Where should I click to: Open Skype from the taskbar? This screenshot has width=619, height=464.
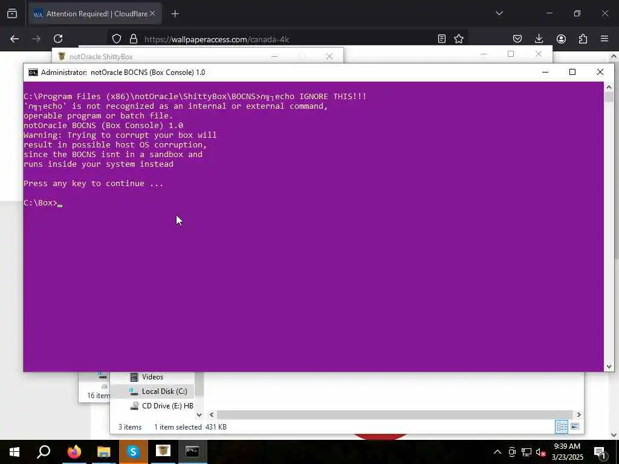pos(133,452)
